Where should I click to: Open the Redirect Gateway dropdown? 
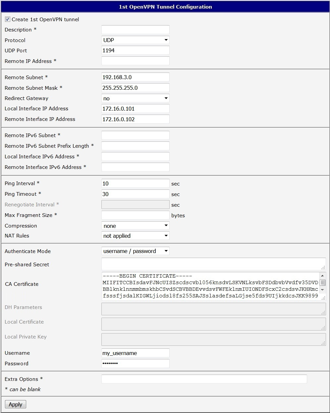point(135,98)
